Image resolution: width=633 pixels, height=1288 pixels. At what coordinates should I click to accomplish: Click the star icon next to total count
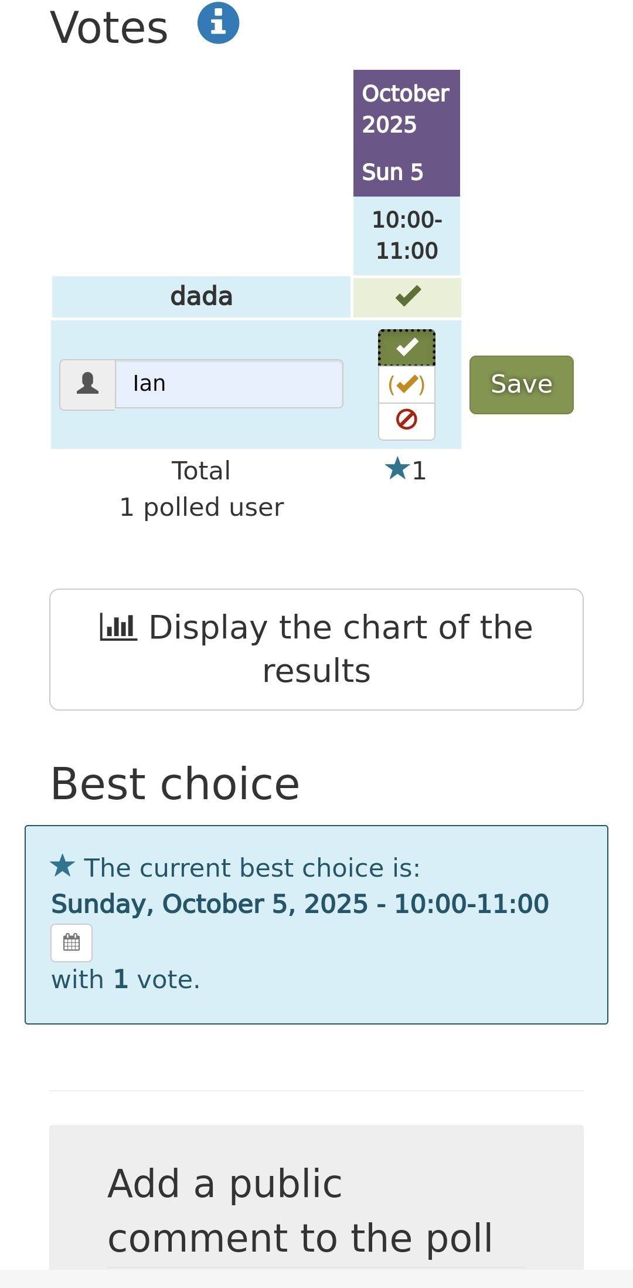click(x=397, y=469)
